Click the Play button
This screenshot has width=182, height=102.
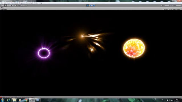[88, 5]
